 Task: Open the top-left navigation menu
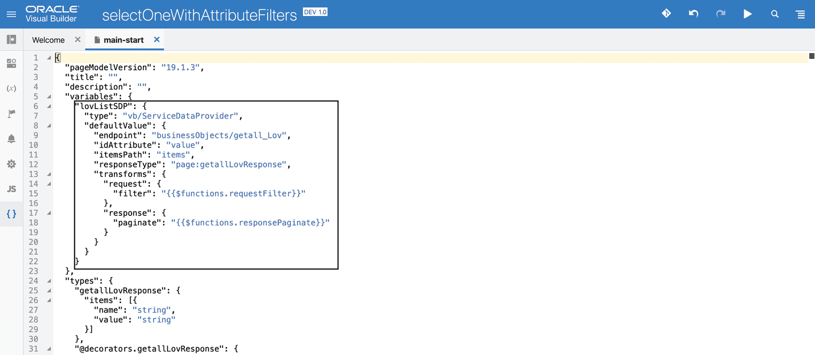click(x=11, y=14)
